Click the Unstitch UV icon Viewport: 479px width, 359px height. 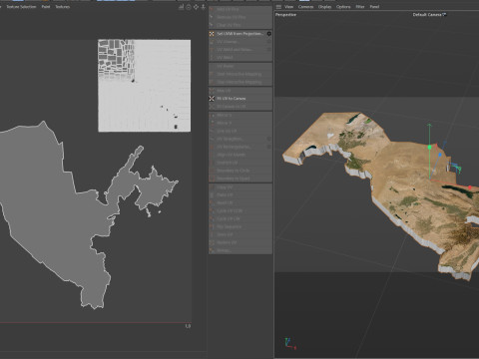click(212, 163)
